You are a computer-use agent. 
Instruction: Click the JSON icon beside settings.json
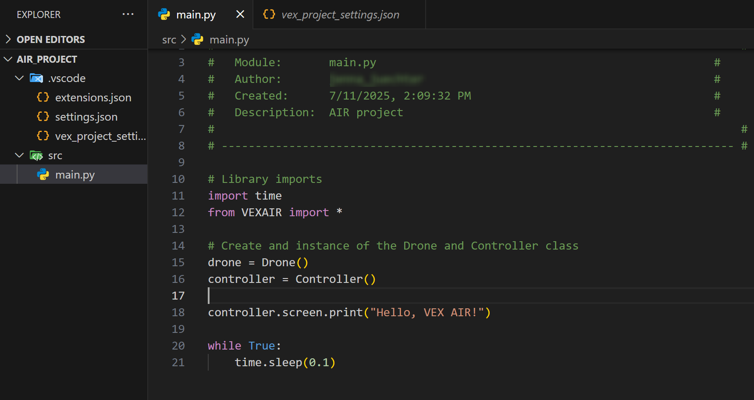pos(43,117)
